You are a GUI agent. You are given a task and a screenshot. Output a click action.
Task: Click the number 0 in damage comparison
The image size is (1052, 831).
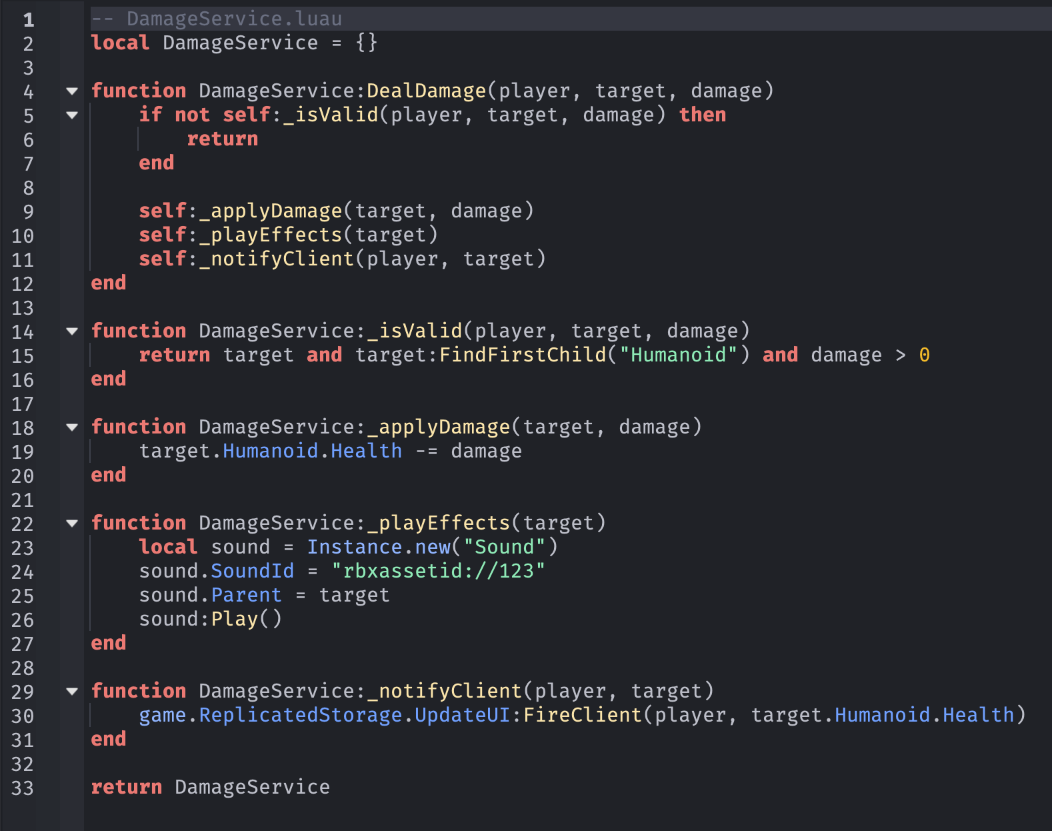(x=924, y=355)
